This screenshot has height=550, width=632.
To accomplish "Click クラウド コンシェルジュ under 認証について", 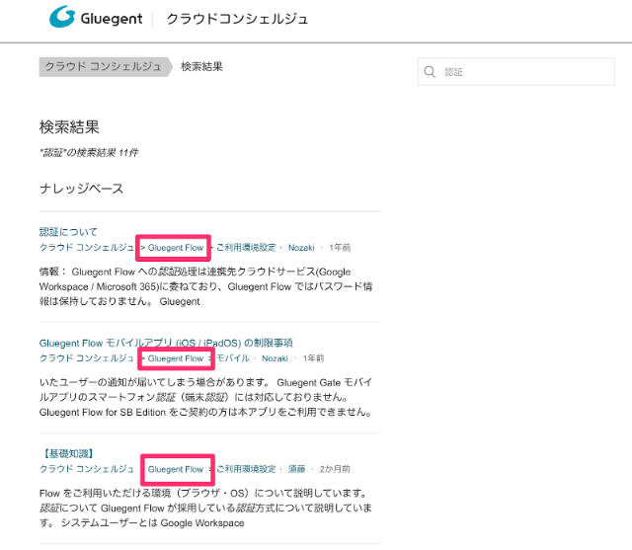I will point(87,248).
